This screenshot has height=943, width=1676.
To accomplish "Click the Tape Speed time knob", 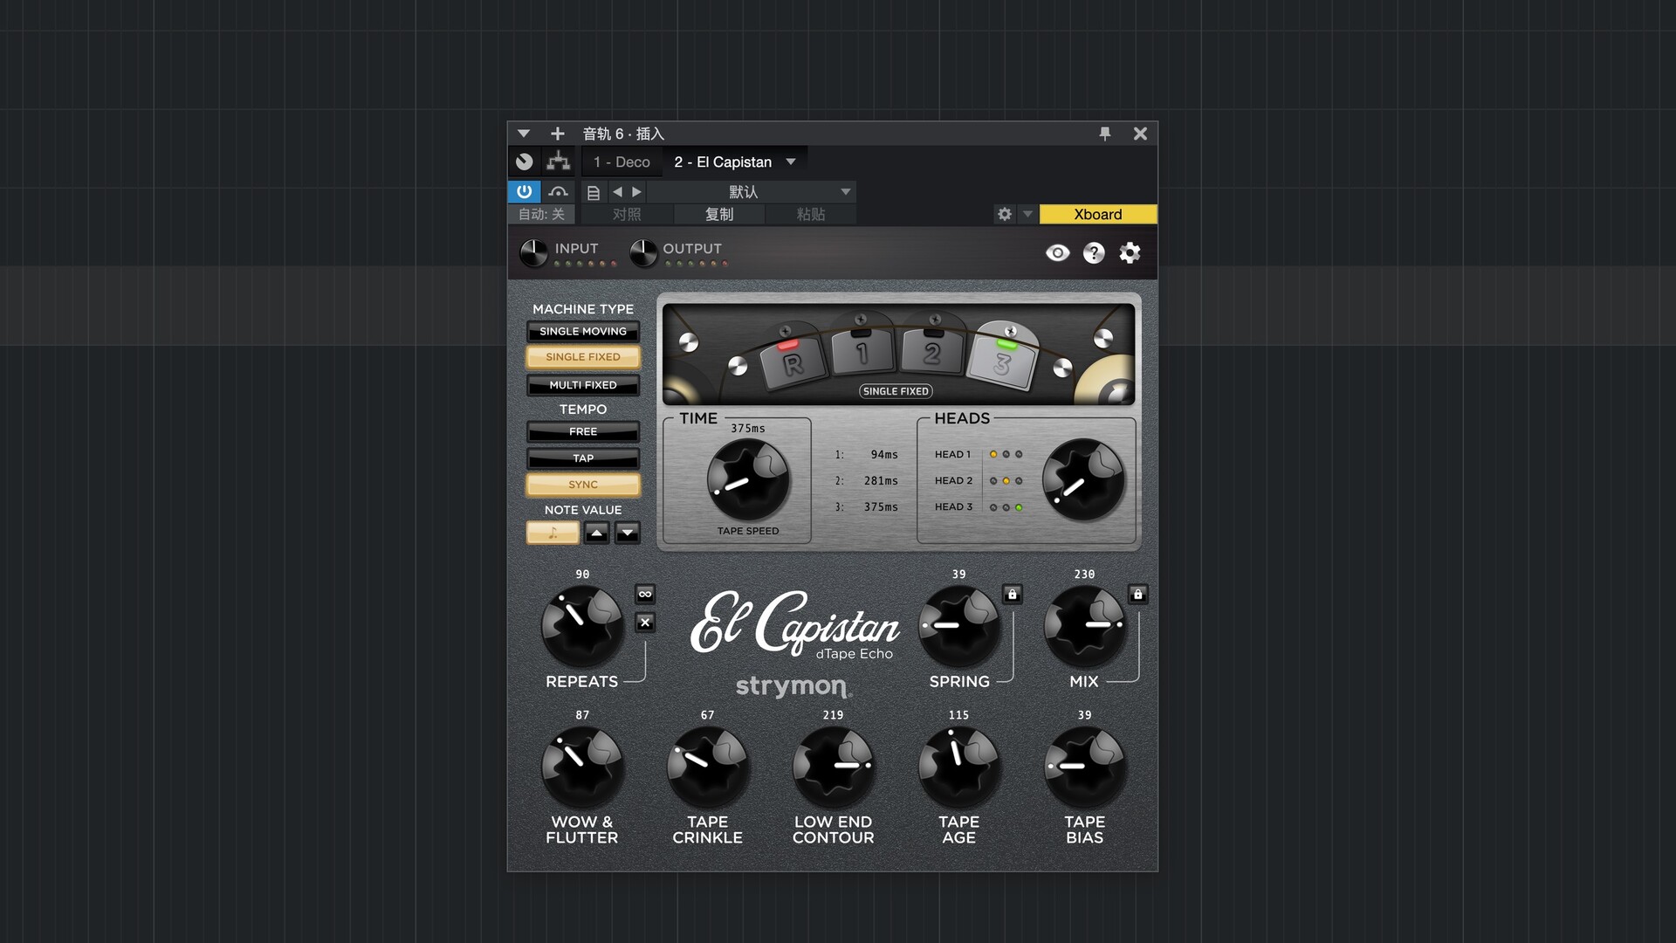I will point(748,479).
